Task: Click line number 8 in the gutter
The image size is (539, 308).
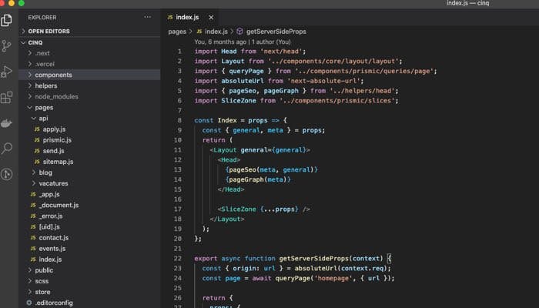Action: tap(179, 120)
